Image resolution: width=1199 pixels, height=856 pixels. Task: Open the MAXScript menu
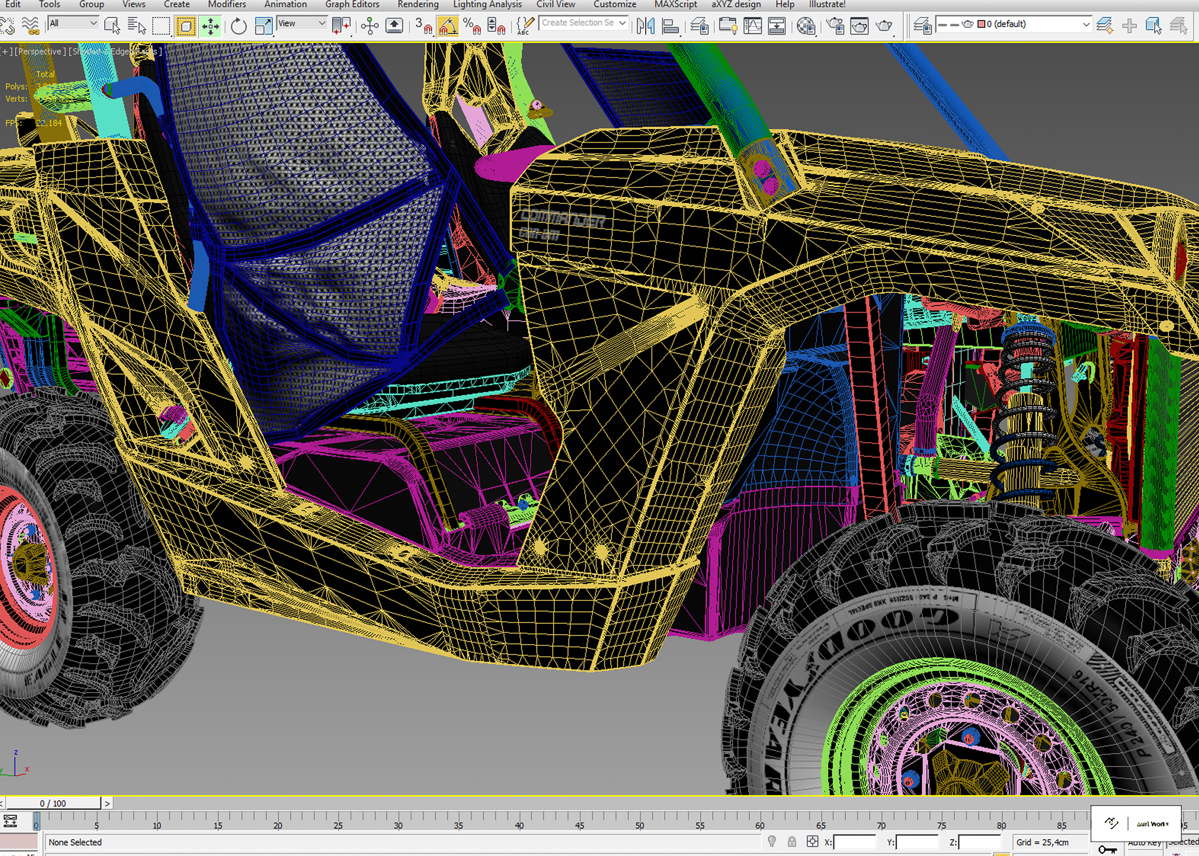click(x=676, y=5)
